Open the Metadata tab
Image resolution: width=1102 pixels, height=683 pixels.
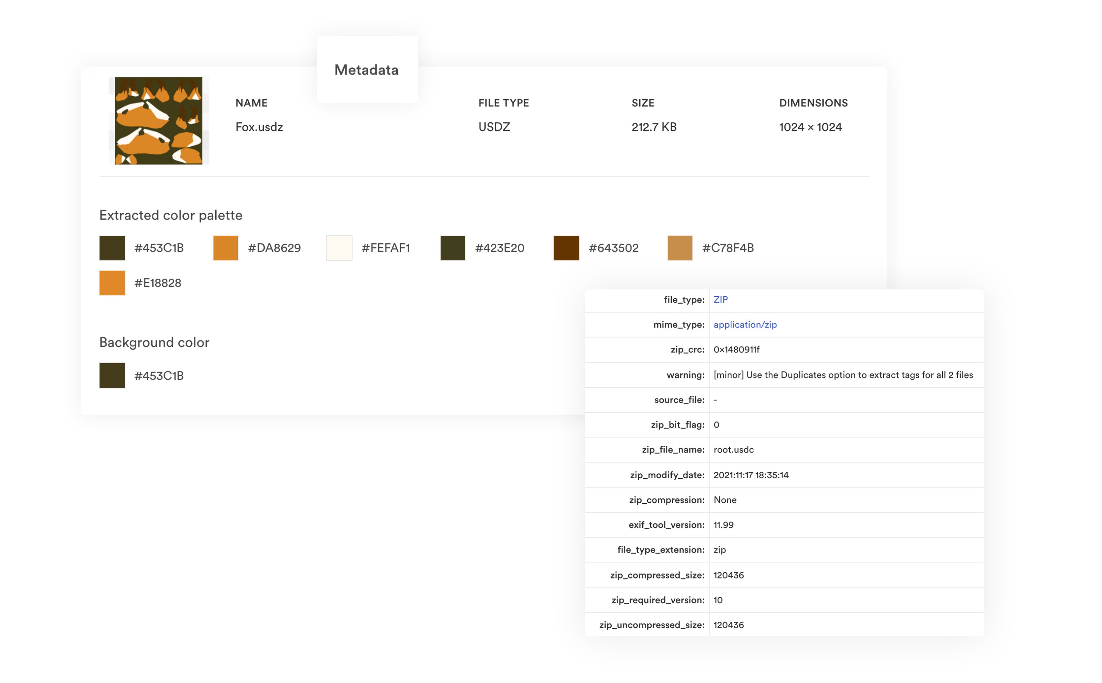[367, 70]
